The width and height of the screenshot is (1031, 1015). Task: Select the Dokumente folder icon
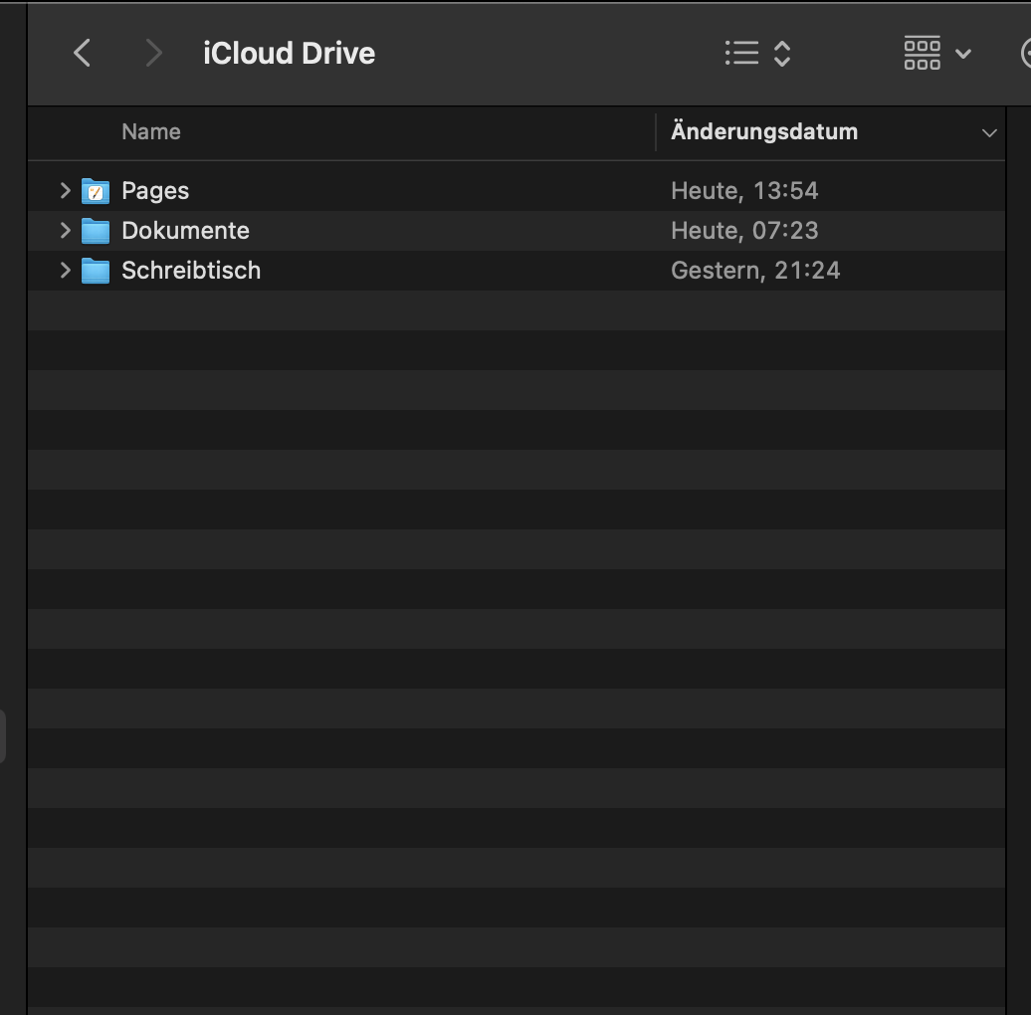[x=96, y=231]
